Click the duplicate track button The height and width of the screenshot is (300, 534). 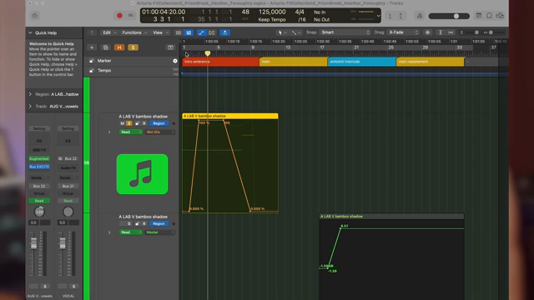click(106, 47)
